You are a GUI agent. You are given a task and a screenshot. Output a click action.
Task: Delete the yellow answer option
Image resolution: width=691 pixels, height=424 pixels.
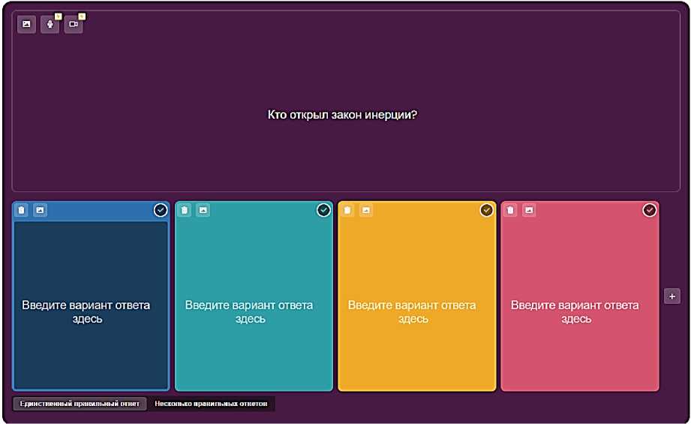click(347, 210)
